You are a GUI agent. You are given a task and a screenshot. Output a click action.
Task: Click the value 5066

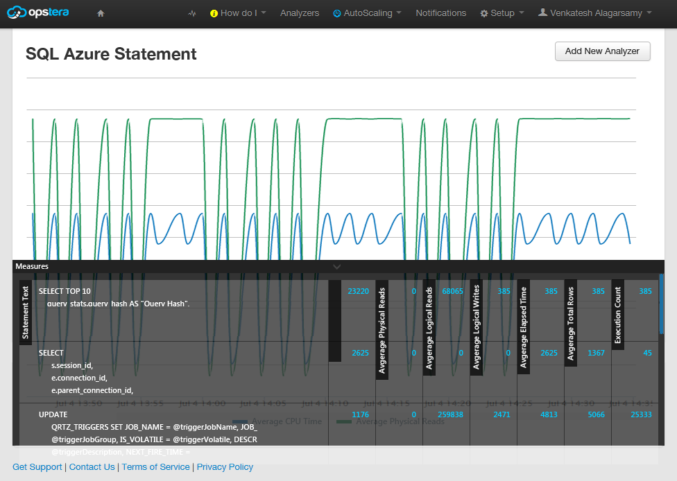pos(597,414)
